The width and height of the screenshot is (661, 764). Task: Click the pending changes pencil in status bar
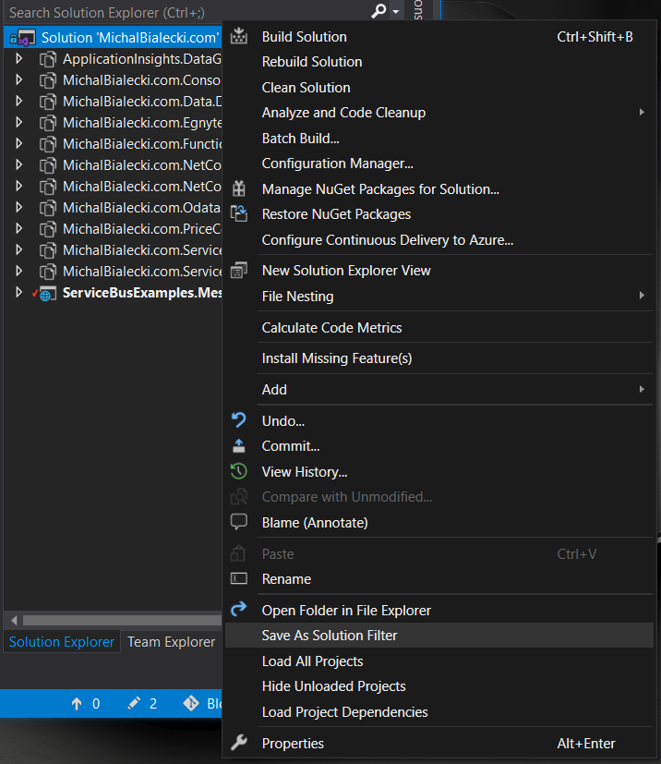(x=134, y=703)
